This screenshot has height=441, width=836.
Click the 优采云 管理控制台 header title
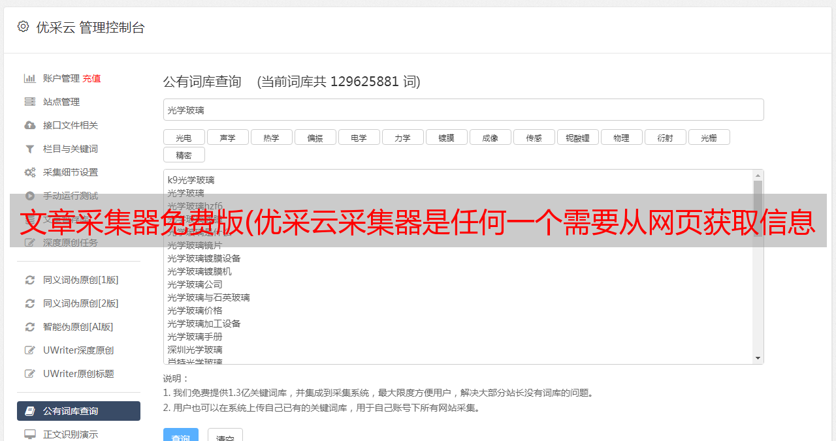coord(90,27)
